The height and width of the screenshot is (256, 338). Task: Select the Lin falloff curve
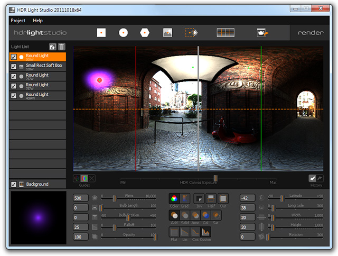[184, 232]
